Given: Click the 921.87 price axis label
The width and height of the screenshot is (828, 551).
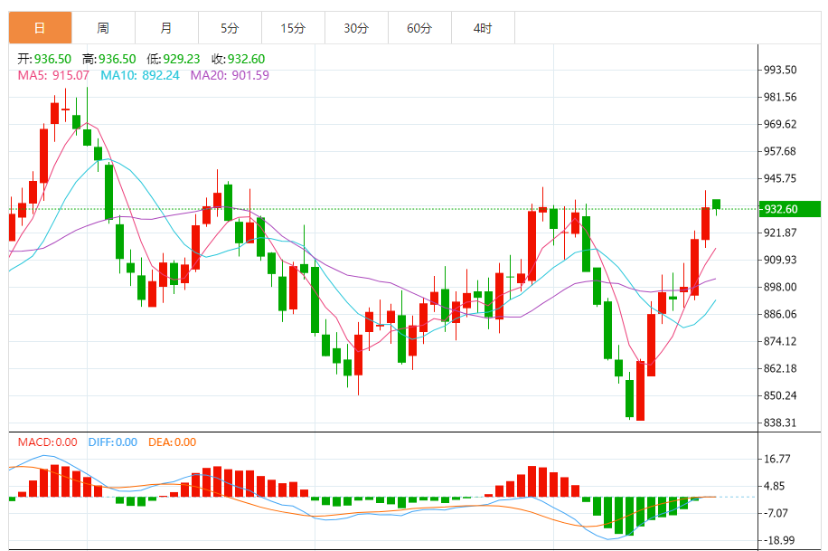Looking at the screenshot, I should point(780,233).
